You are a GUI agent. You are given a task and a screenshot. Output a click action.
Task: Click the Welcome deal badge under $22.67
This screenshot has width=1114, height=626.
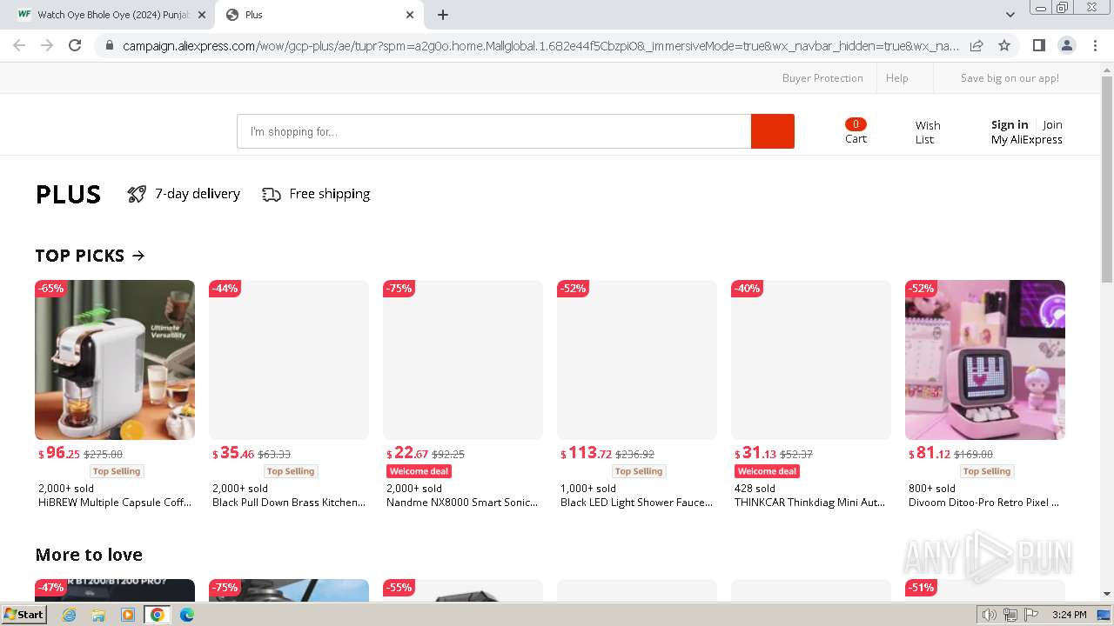419,471
